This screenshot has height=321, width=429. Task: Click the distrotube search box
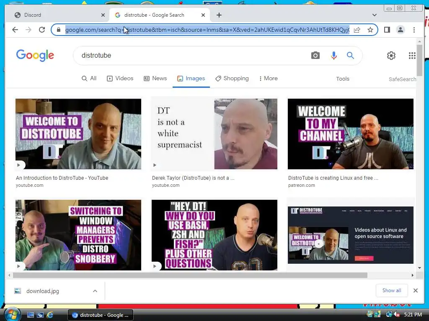point(191,56)
